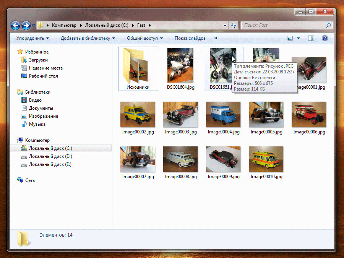344x258 pixels.
Task: Expand the breadcrumb arrow after Локальный диск (C:)
Action: pyautogui.click(x=133, y=26)
